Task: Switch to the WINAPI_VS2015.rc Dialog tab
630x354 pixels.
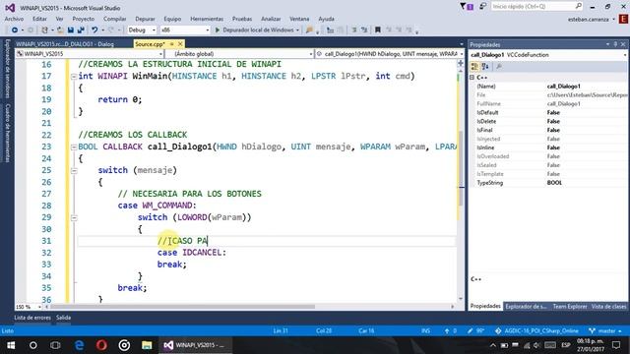Action: (x=65, y=44)
